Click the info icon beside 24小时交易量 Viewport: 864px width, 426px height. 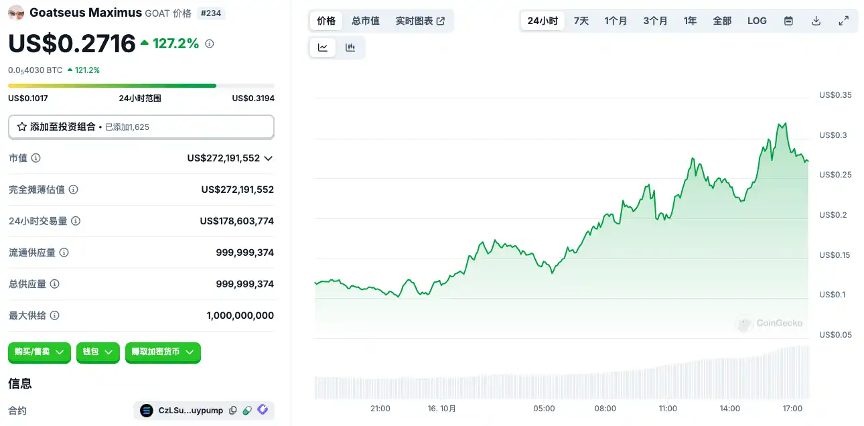click(76, 221)
